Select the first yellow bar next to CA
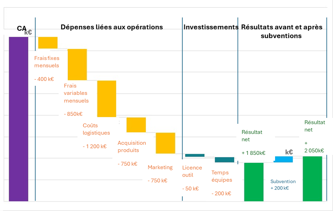 click(x=48, y=43)
